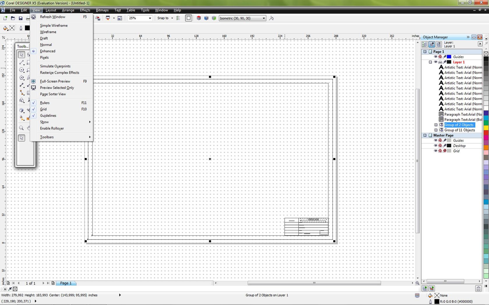Open the Show submenu
Screen dimensions: 489x305
click(61, 122)
